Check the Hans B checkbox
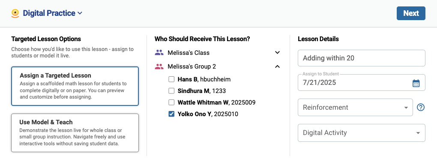Image resolution: width=437 pixels, height=165 pixels. coord(171,79)
